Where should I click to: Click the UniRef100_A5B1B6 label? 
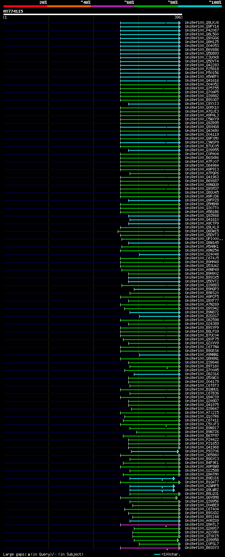[x=202, y=212]
